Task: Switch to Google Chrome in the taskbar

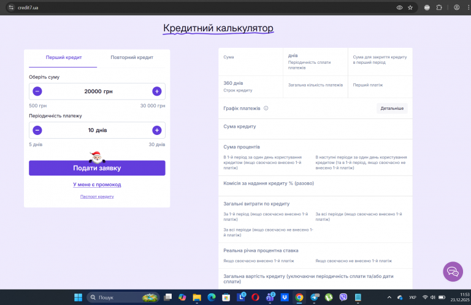Action: click(x=299, y=298)
